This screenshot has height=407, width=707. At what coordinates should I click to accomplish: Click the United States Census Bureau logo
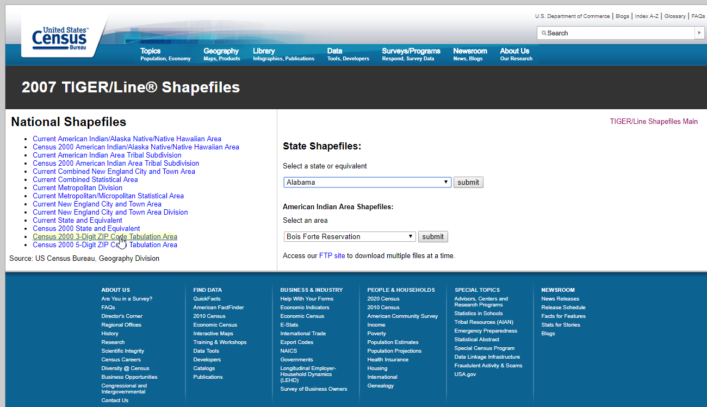(60, 38)
